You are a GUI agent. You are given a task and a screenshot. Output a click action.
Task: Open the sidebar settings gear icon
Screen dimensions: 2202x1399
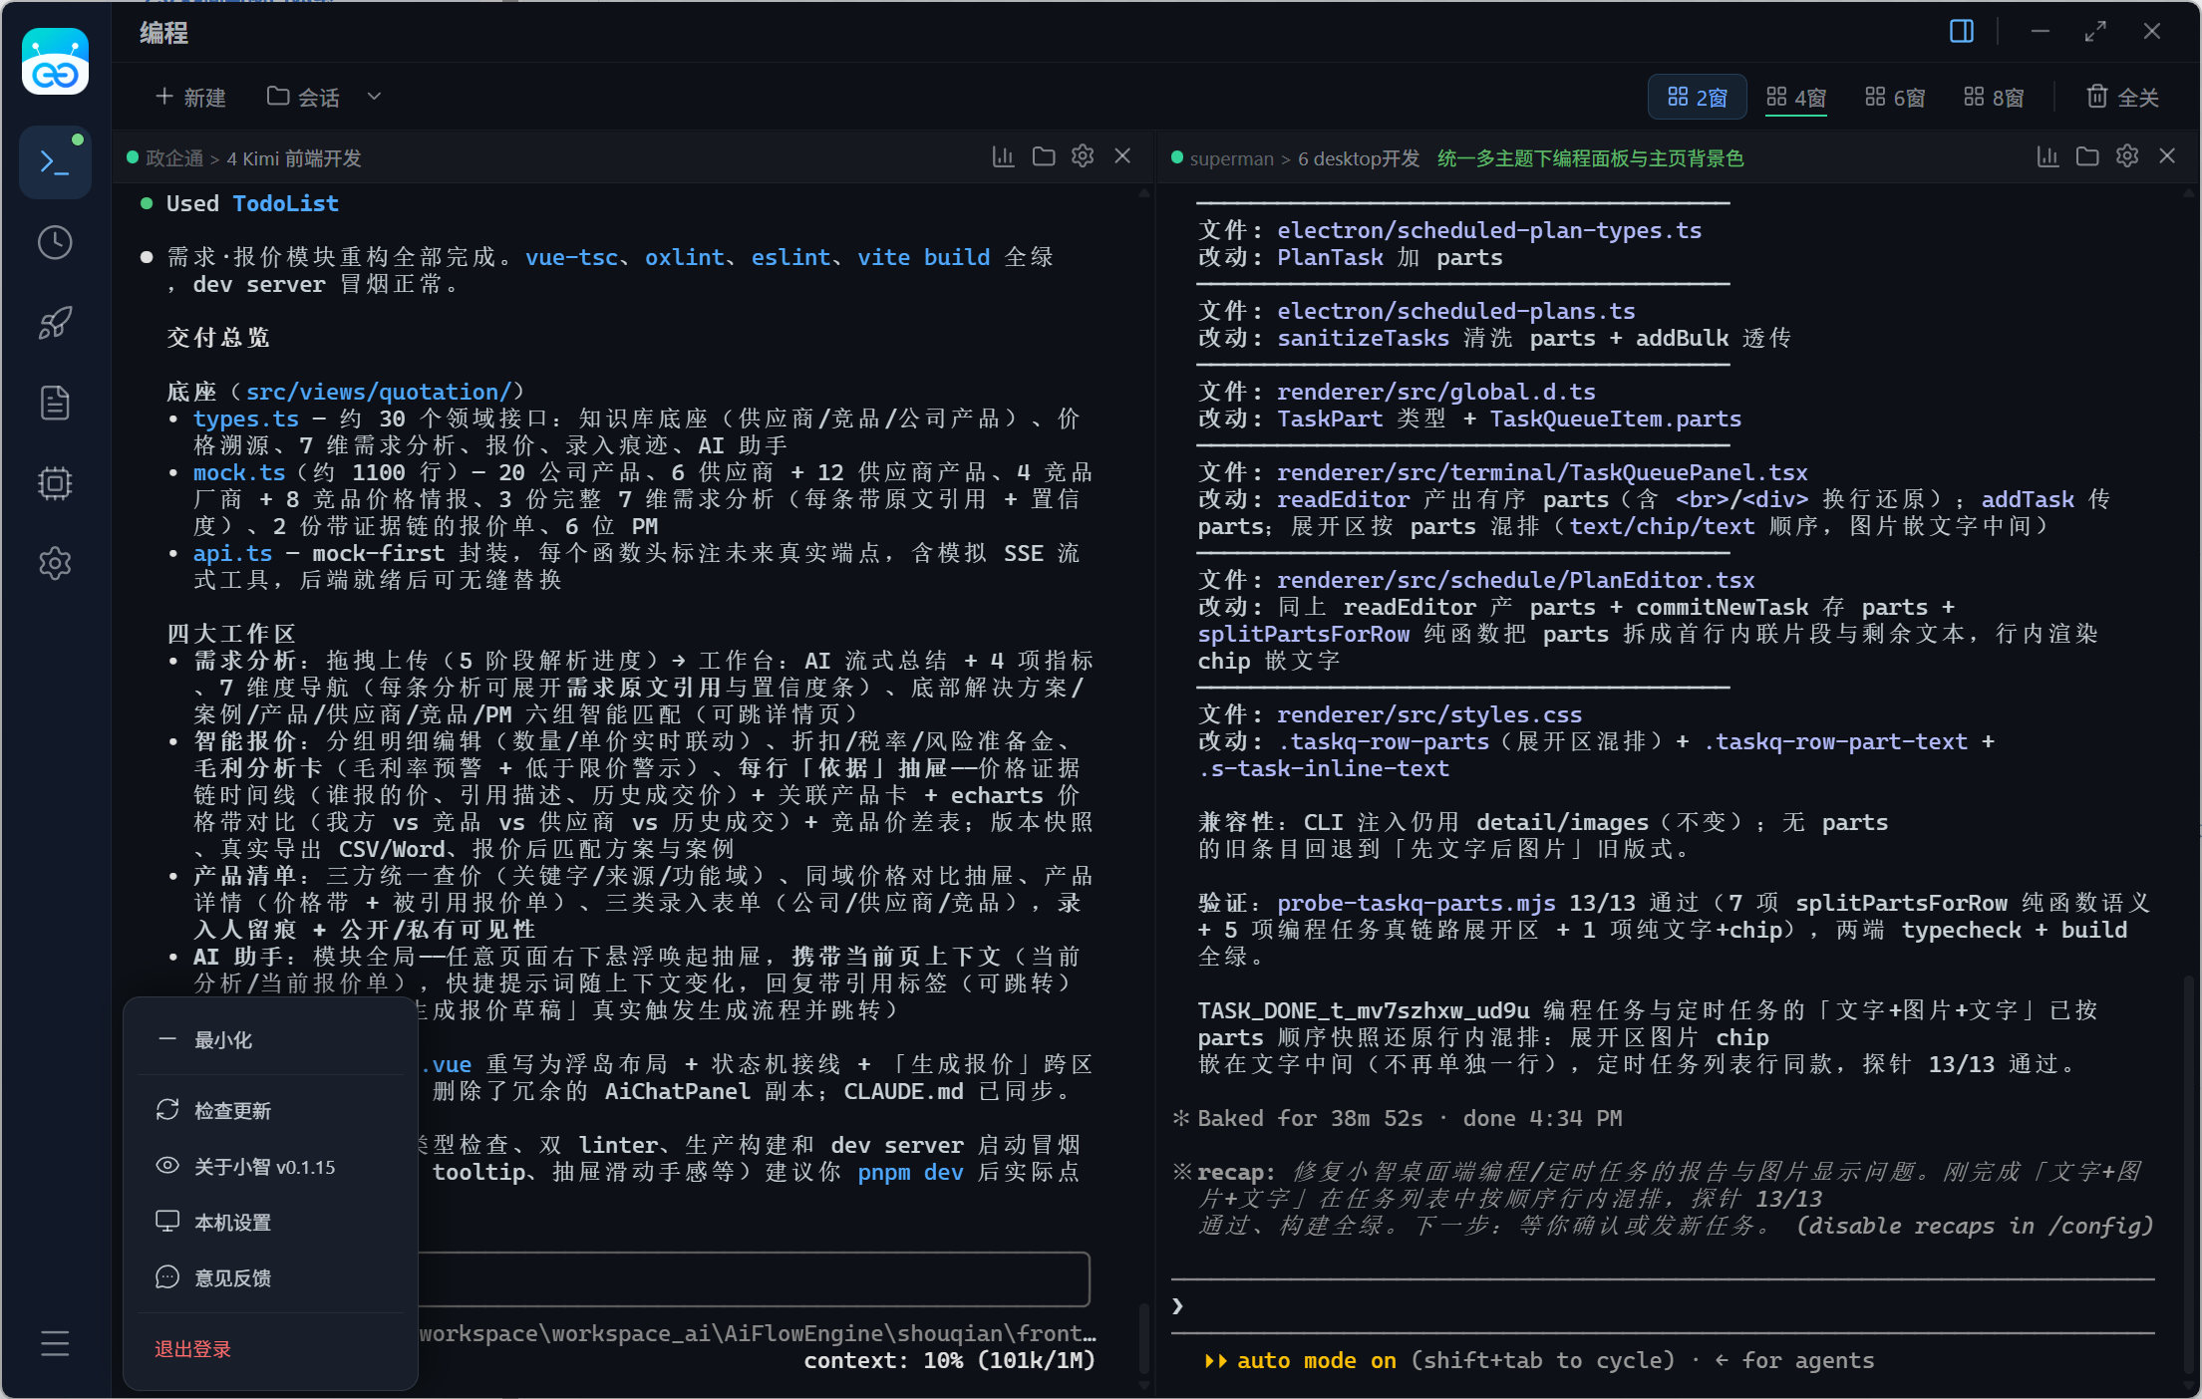pyautogui.click(x=55, y=563)
